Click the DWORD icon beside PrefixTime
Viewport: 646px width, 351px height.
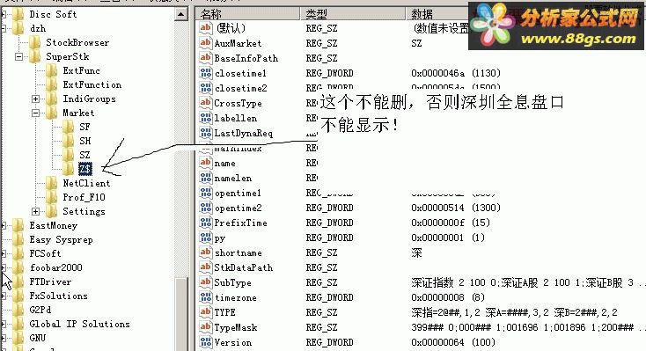[x=206, y=223]
